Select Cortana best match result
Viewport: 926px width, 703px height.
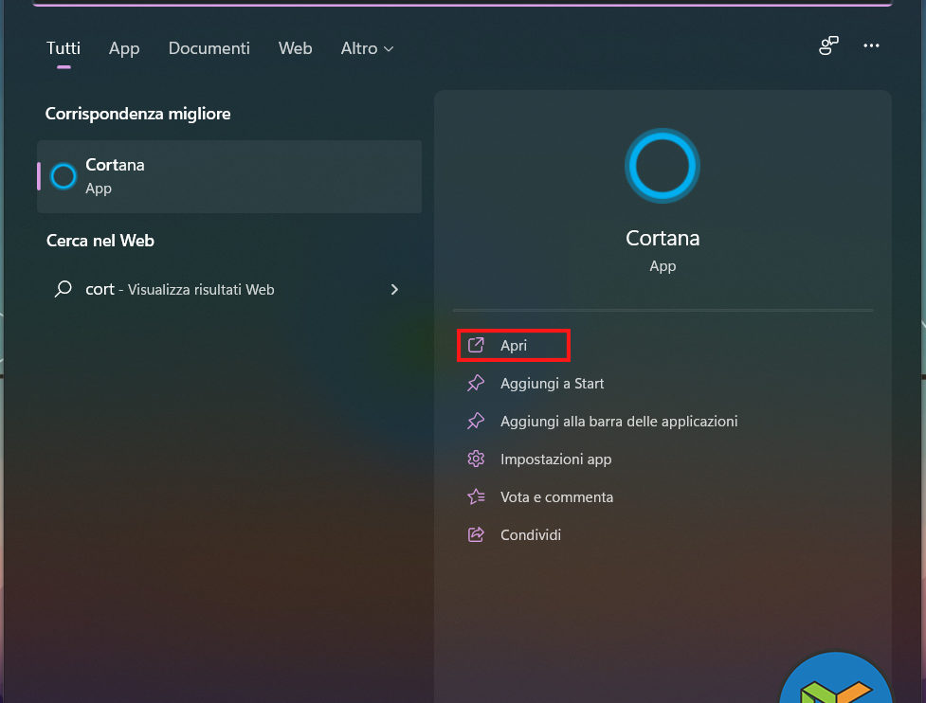click(229, 176)
